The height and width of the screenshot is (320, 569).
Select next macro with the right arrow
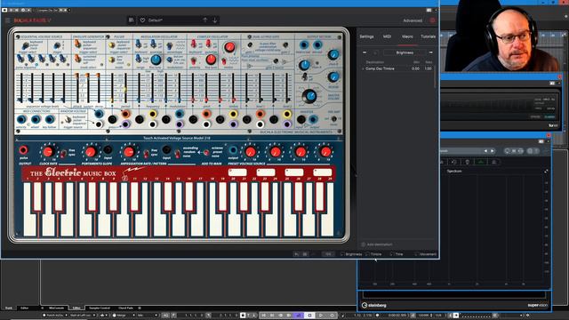click(x=430, y=52)
